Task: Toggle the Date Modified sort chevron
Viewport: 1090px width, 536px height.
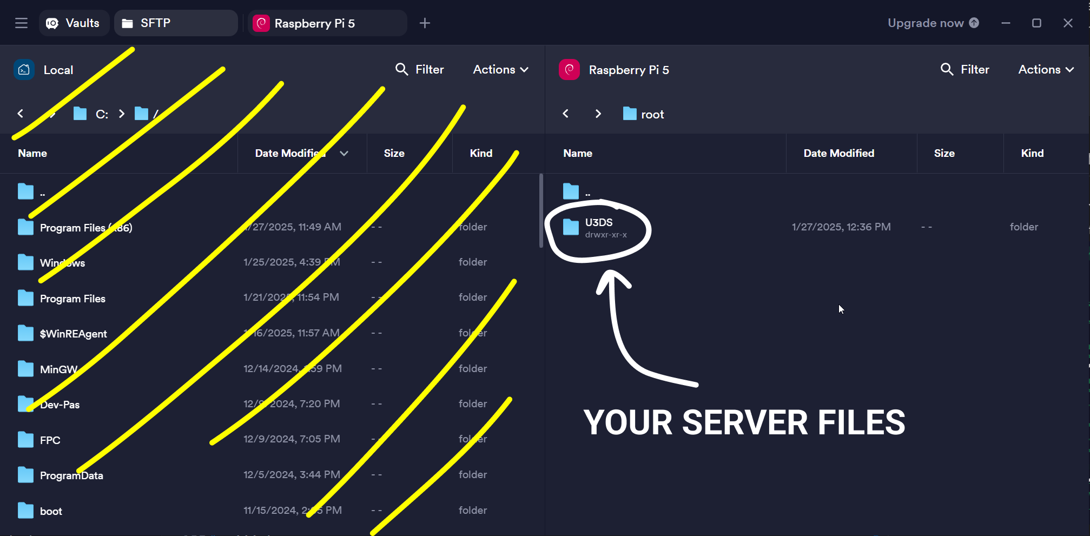Action: (x=345, y=153)
